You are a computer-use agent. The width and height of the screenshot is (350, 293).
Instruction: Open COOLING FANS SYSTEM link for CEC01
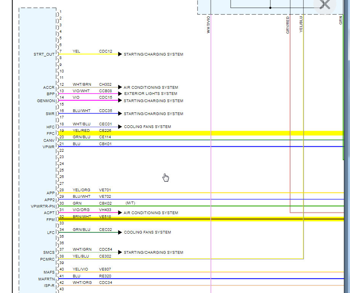(x=148, y=126)
